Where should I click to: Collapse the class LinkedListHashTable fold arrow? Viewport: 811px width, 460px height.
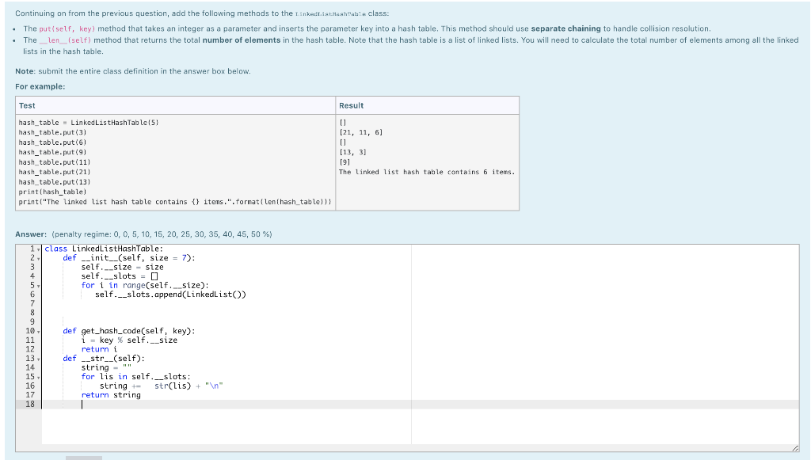[x=39, y=249]
